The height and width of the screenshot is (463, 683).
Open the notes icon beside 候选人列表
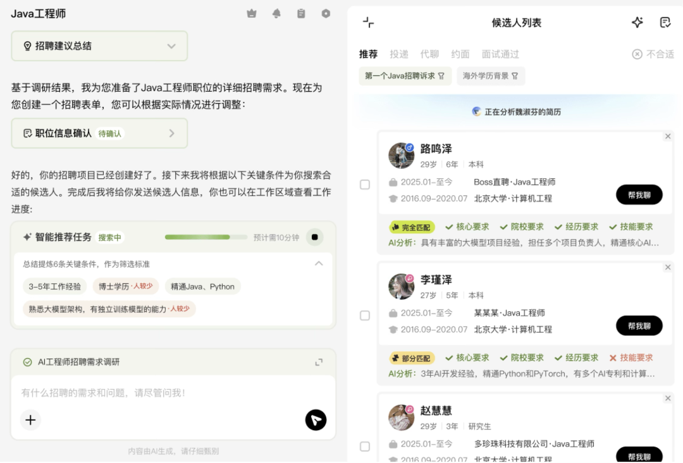pos(665,22)
